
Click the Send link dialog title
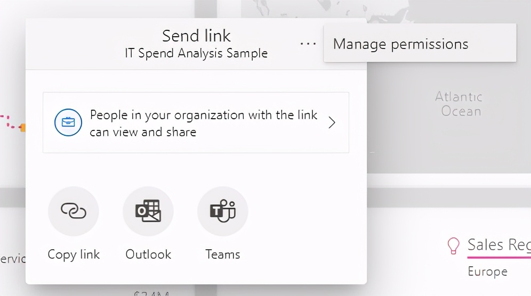196,36
